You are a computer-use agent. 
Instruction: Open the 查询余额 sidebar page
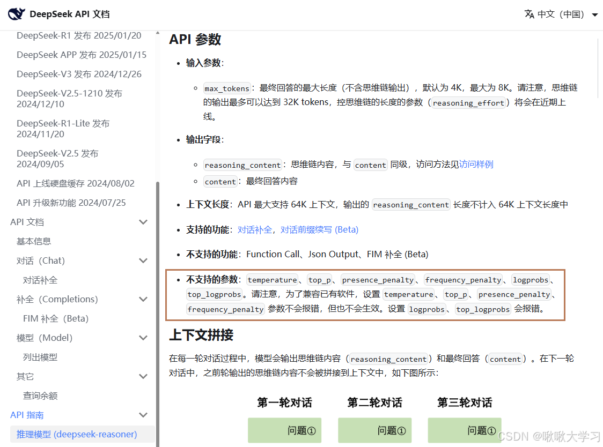coord(40,396)
